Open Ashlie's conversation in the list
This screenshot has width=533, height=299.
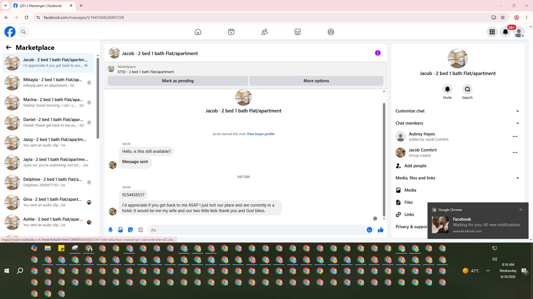(48, 222)
